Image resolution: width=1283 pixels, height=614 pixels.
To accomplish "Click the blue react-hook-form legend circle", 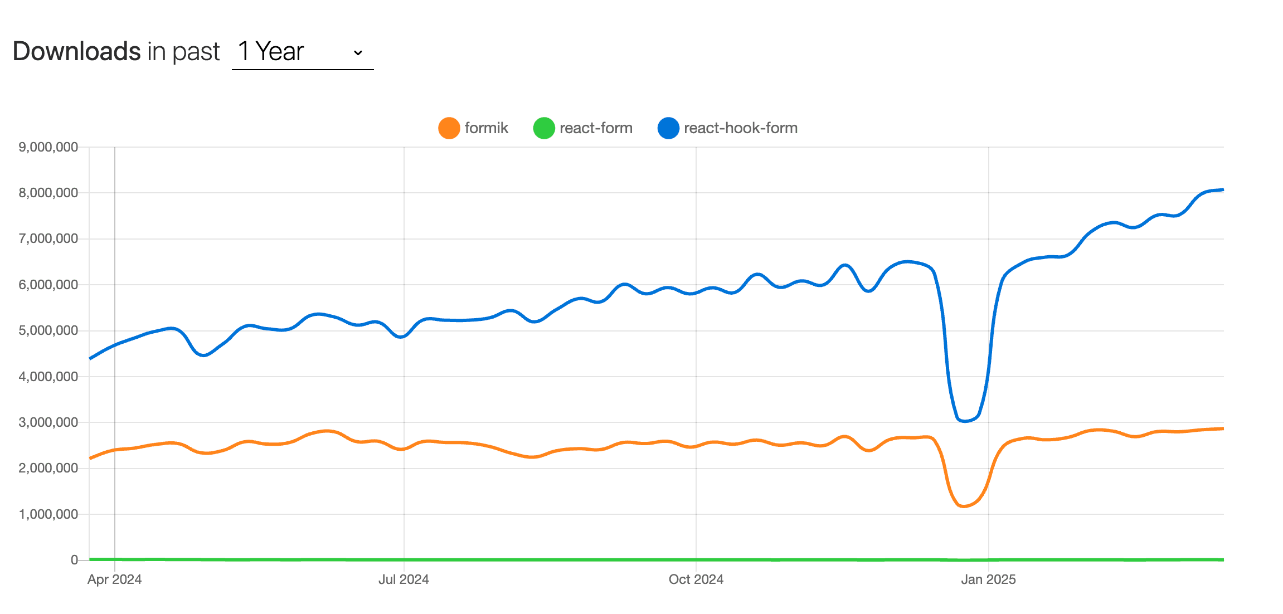I will (668, 128).
